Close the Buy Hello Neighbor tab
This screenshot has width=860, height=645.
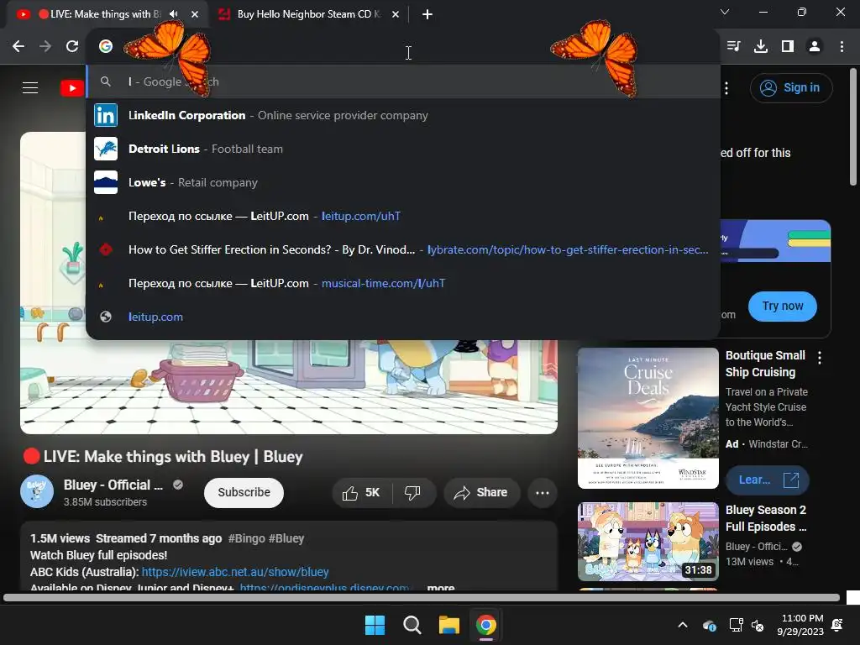click(x=396, y=14)
